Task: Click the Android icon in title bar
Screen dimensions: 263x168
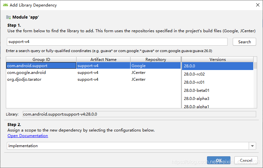Action: click(x=6, y=5)
